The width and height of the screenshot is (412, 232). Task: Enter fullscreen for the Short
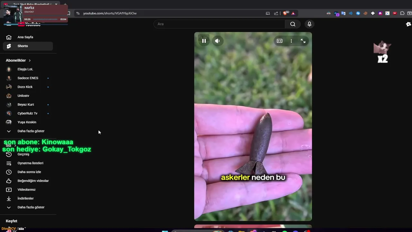[x=303, y=41]
